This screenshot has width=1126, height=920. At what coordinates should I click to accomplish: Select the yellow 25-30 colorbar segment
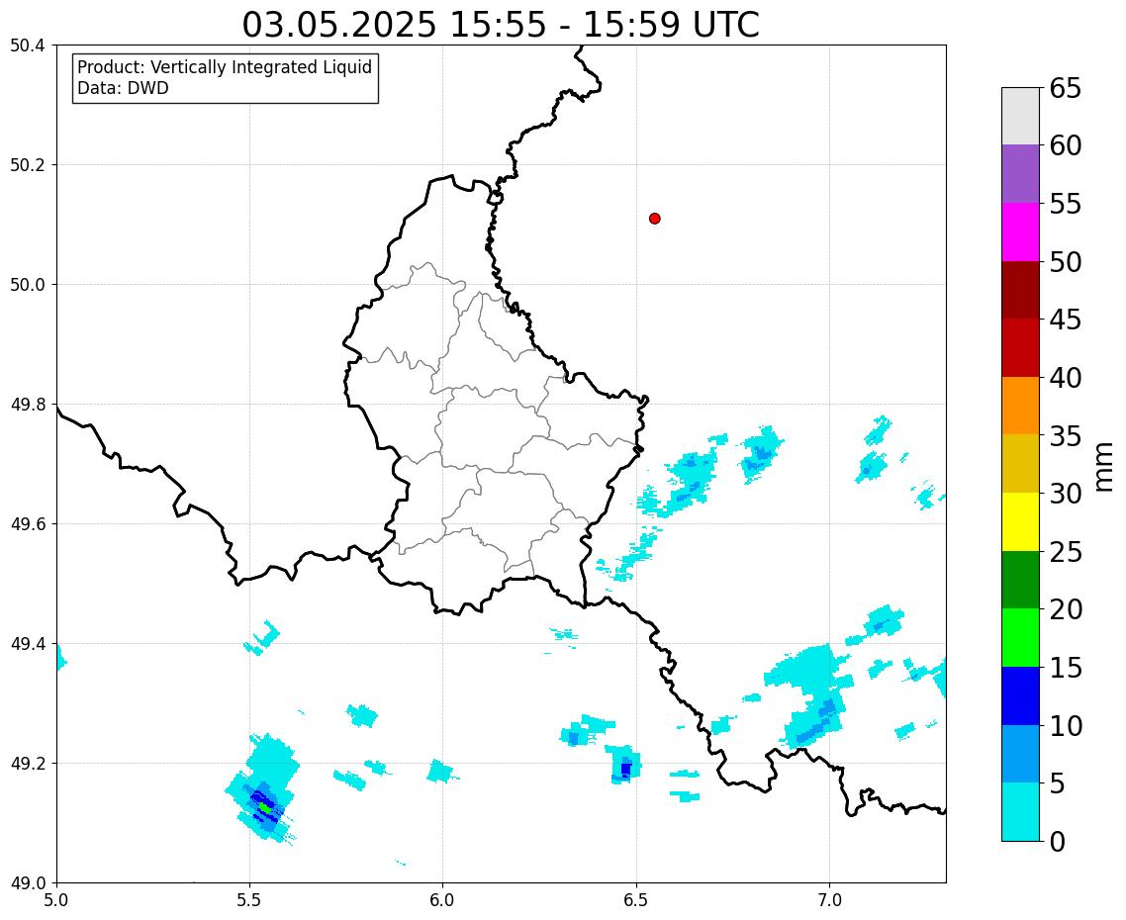[x=1020, y=521]
